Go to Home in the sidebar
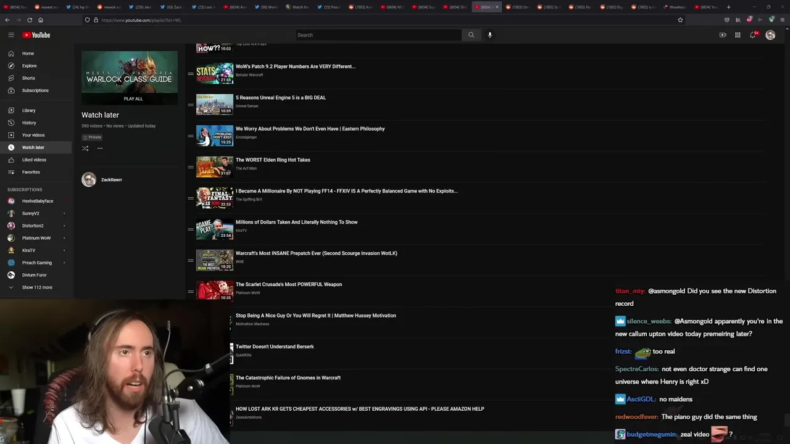This screenshot has height=444, width=790. click(36, 54)
